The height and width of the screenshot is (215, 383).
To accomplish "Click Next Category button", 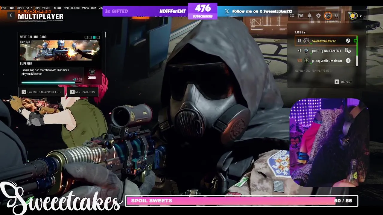I will click(x=83, y=92).
